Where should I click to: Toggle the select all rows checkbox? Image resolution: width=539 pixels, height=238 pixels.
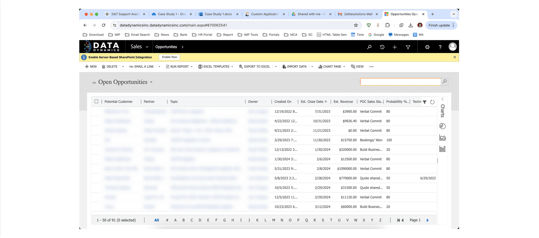tap(96, 102)
